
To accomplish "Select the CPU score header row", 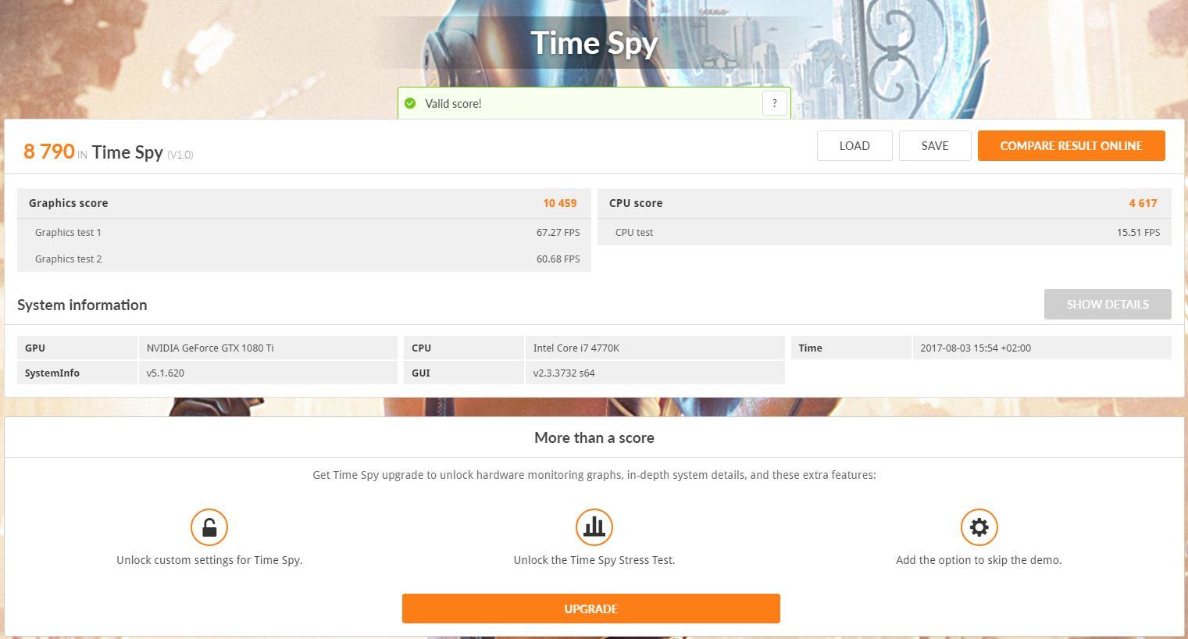I will [x=884, y=203].
